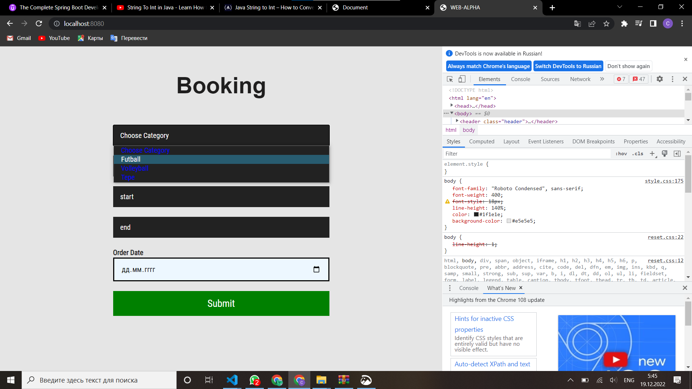The width and height of the screenshot is (692, 389).
Task: Click the date picker calendar icon
Action: [x=316, y=269]
